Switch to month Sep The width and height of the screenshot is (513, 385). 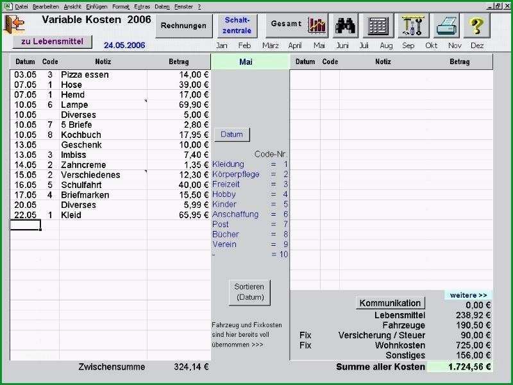pos(408,46)
